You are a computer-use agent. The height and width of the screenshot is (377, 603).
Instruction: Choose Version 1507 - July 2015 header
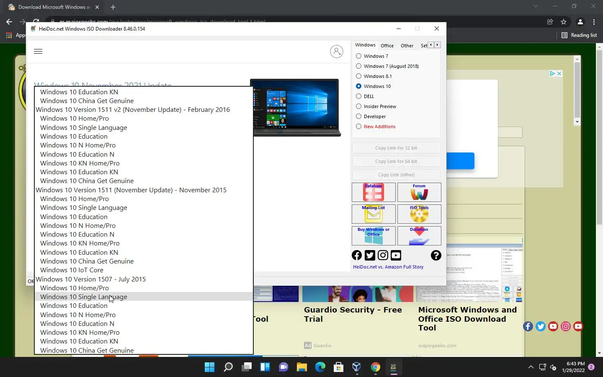coord(144,279)
